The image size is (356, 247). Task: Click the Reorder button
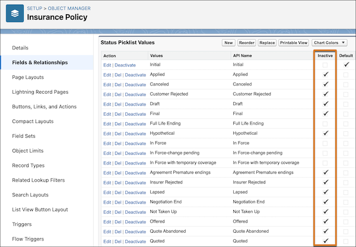click(x=247, y=43)
